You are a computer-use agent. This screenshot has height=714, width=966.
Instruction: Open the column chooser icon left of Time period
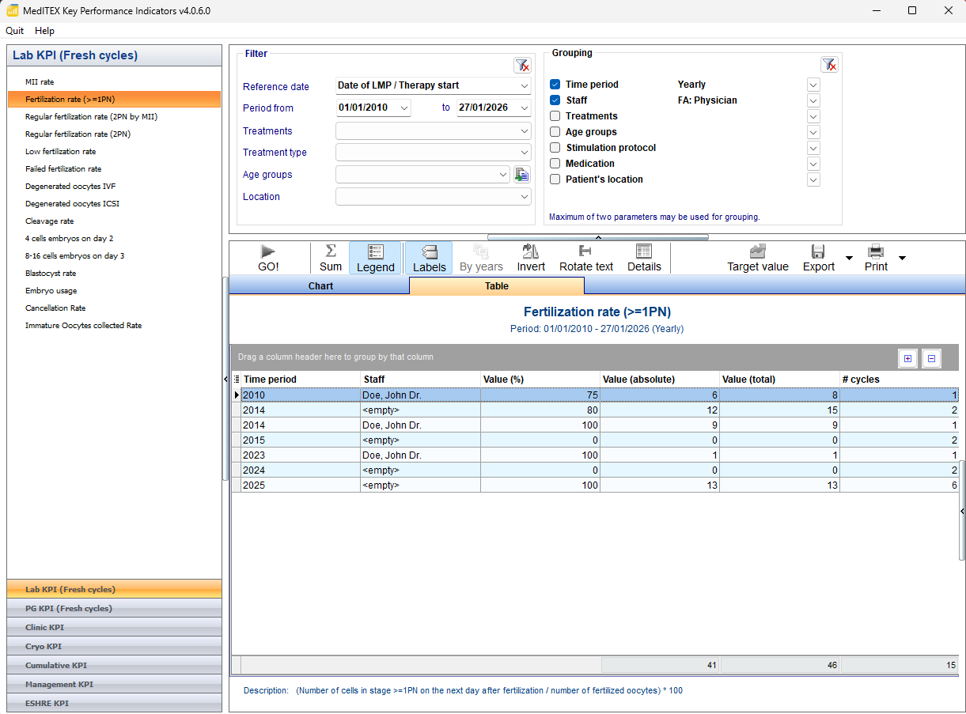[237, 380]
